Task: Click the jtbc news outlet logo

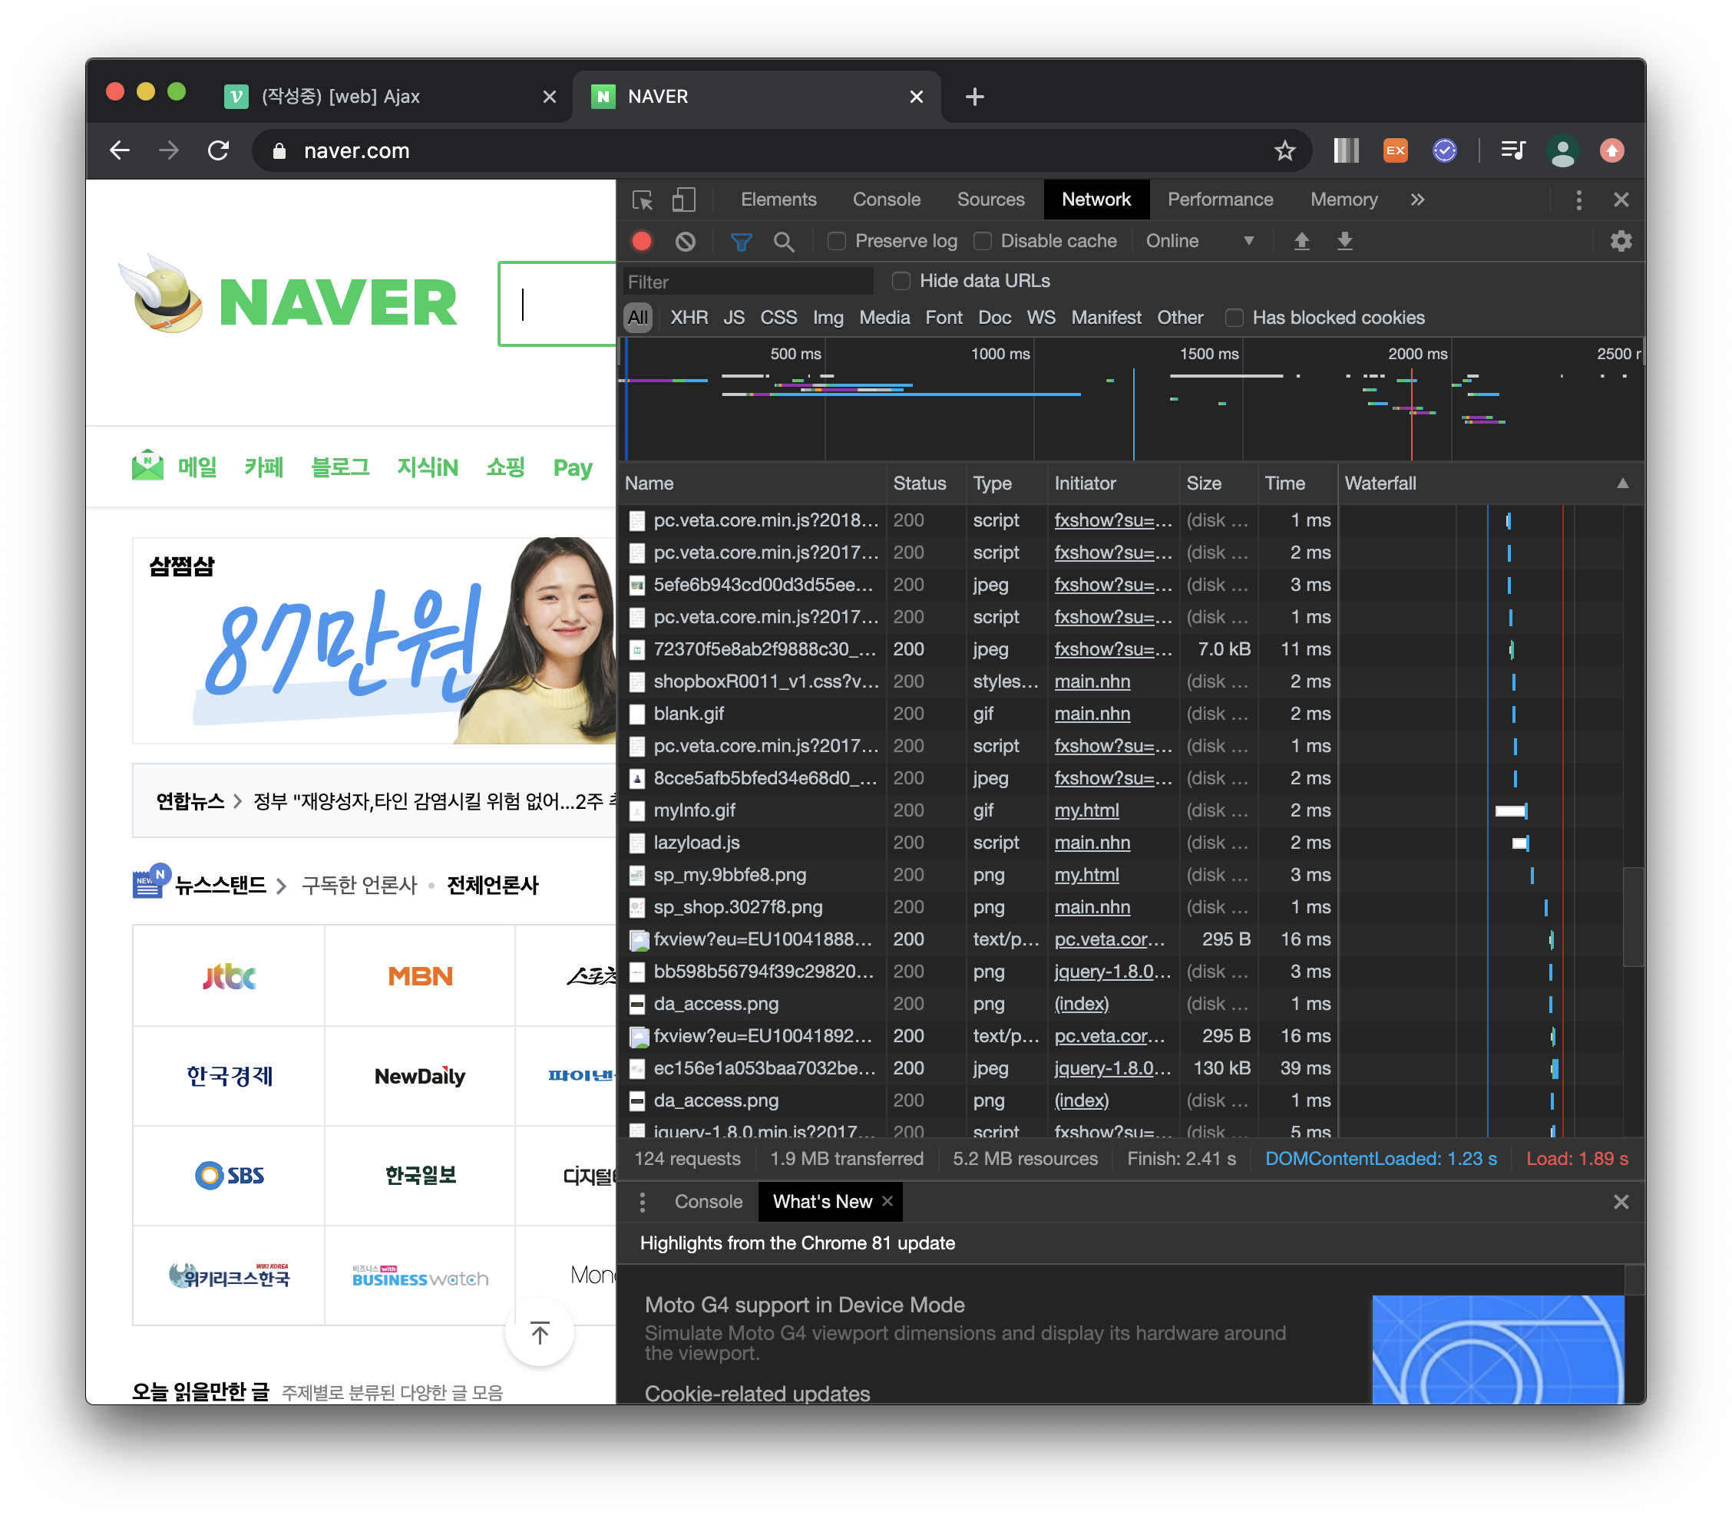Action: [x=229, y=977]
